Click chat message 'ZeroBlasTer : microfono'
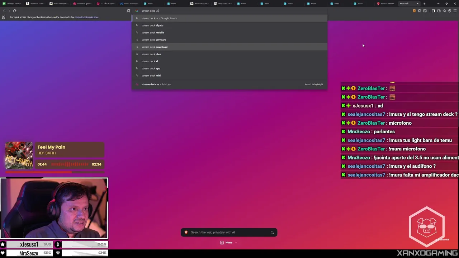The width and height of the screenshot is (459, 258). point(377,123)
